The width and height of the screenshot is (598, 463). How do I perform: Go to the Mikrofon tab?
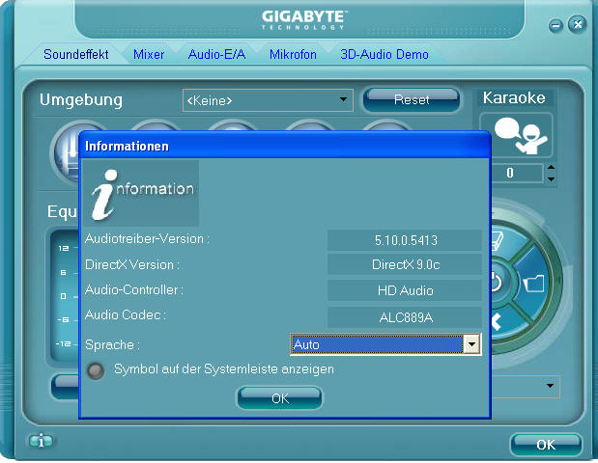pos(293,54)
